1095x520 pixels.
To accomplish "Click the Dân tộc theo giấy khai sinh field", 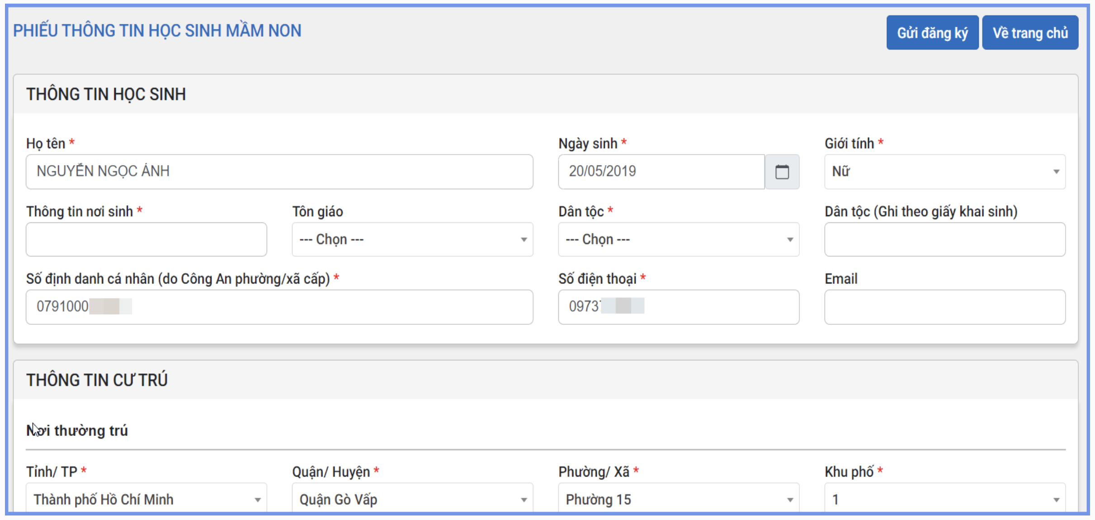I will point(944,239).
